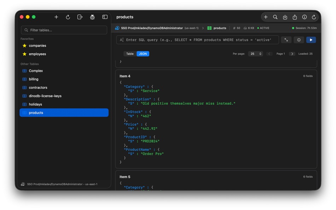Click the search icon in the title bar
The image size is (336, 210).
pos(275,17)
